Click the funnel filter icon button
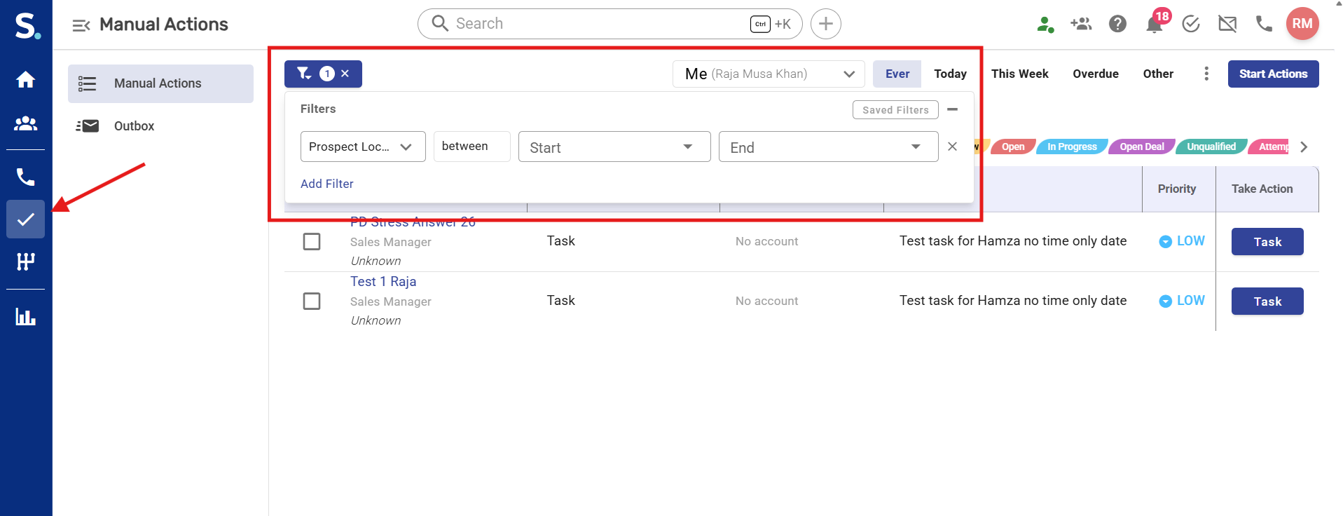This screenshot has height=516, width=1343. click(304, 74)
